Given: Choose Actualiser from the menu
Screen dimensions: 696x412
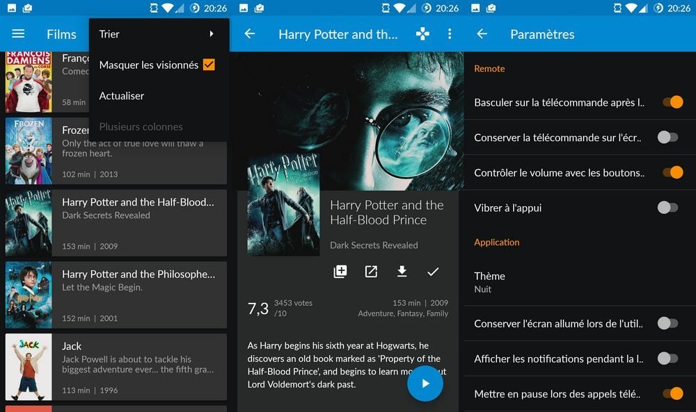Looking at the screenshot, I should coord(159,96).
